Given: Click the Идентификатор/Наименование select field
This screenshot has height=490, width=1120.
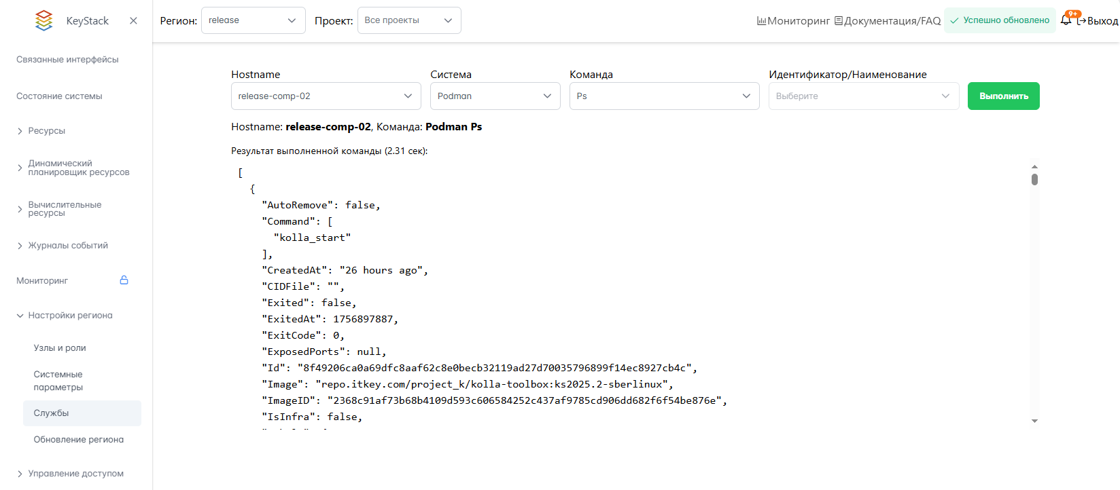Looking at the screenshot, I should pyautogui.click(x=863, y=96).
